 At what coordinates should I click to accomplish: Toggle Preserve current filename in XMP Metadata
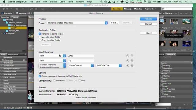[40, 76]
